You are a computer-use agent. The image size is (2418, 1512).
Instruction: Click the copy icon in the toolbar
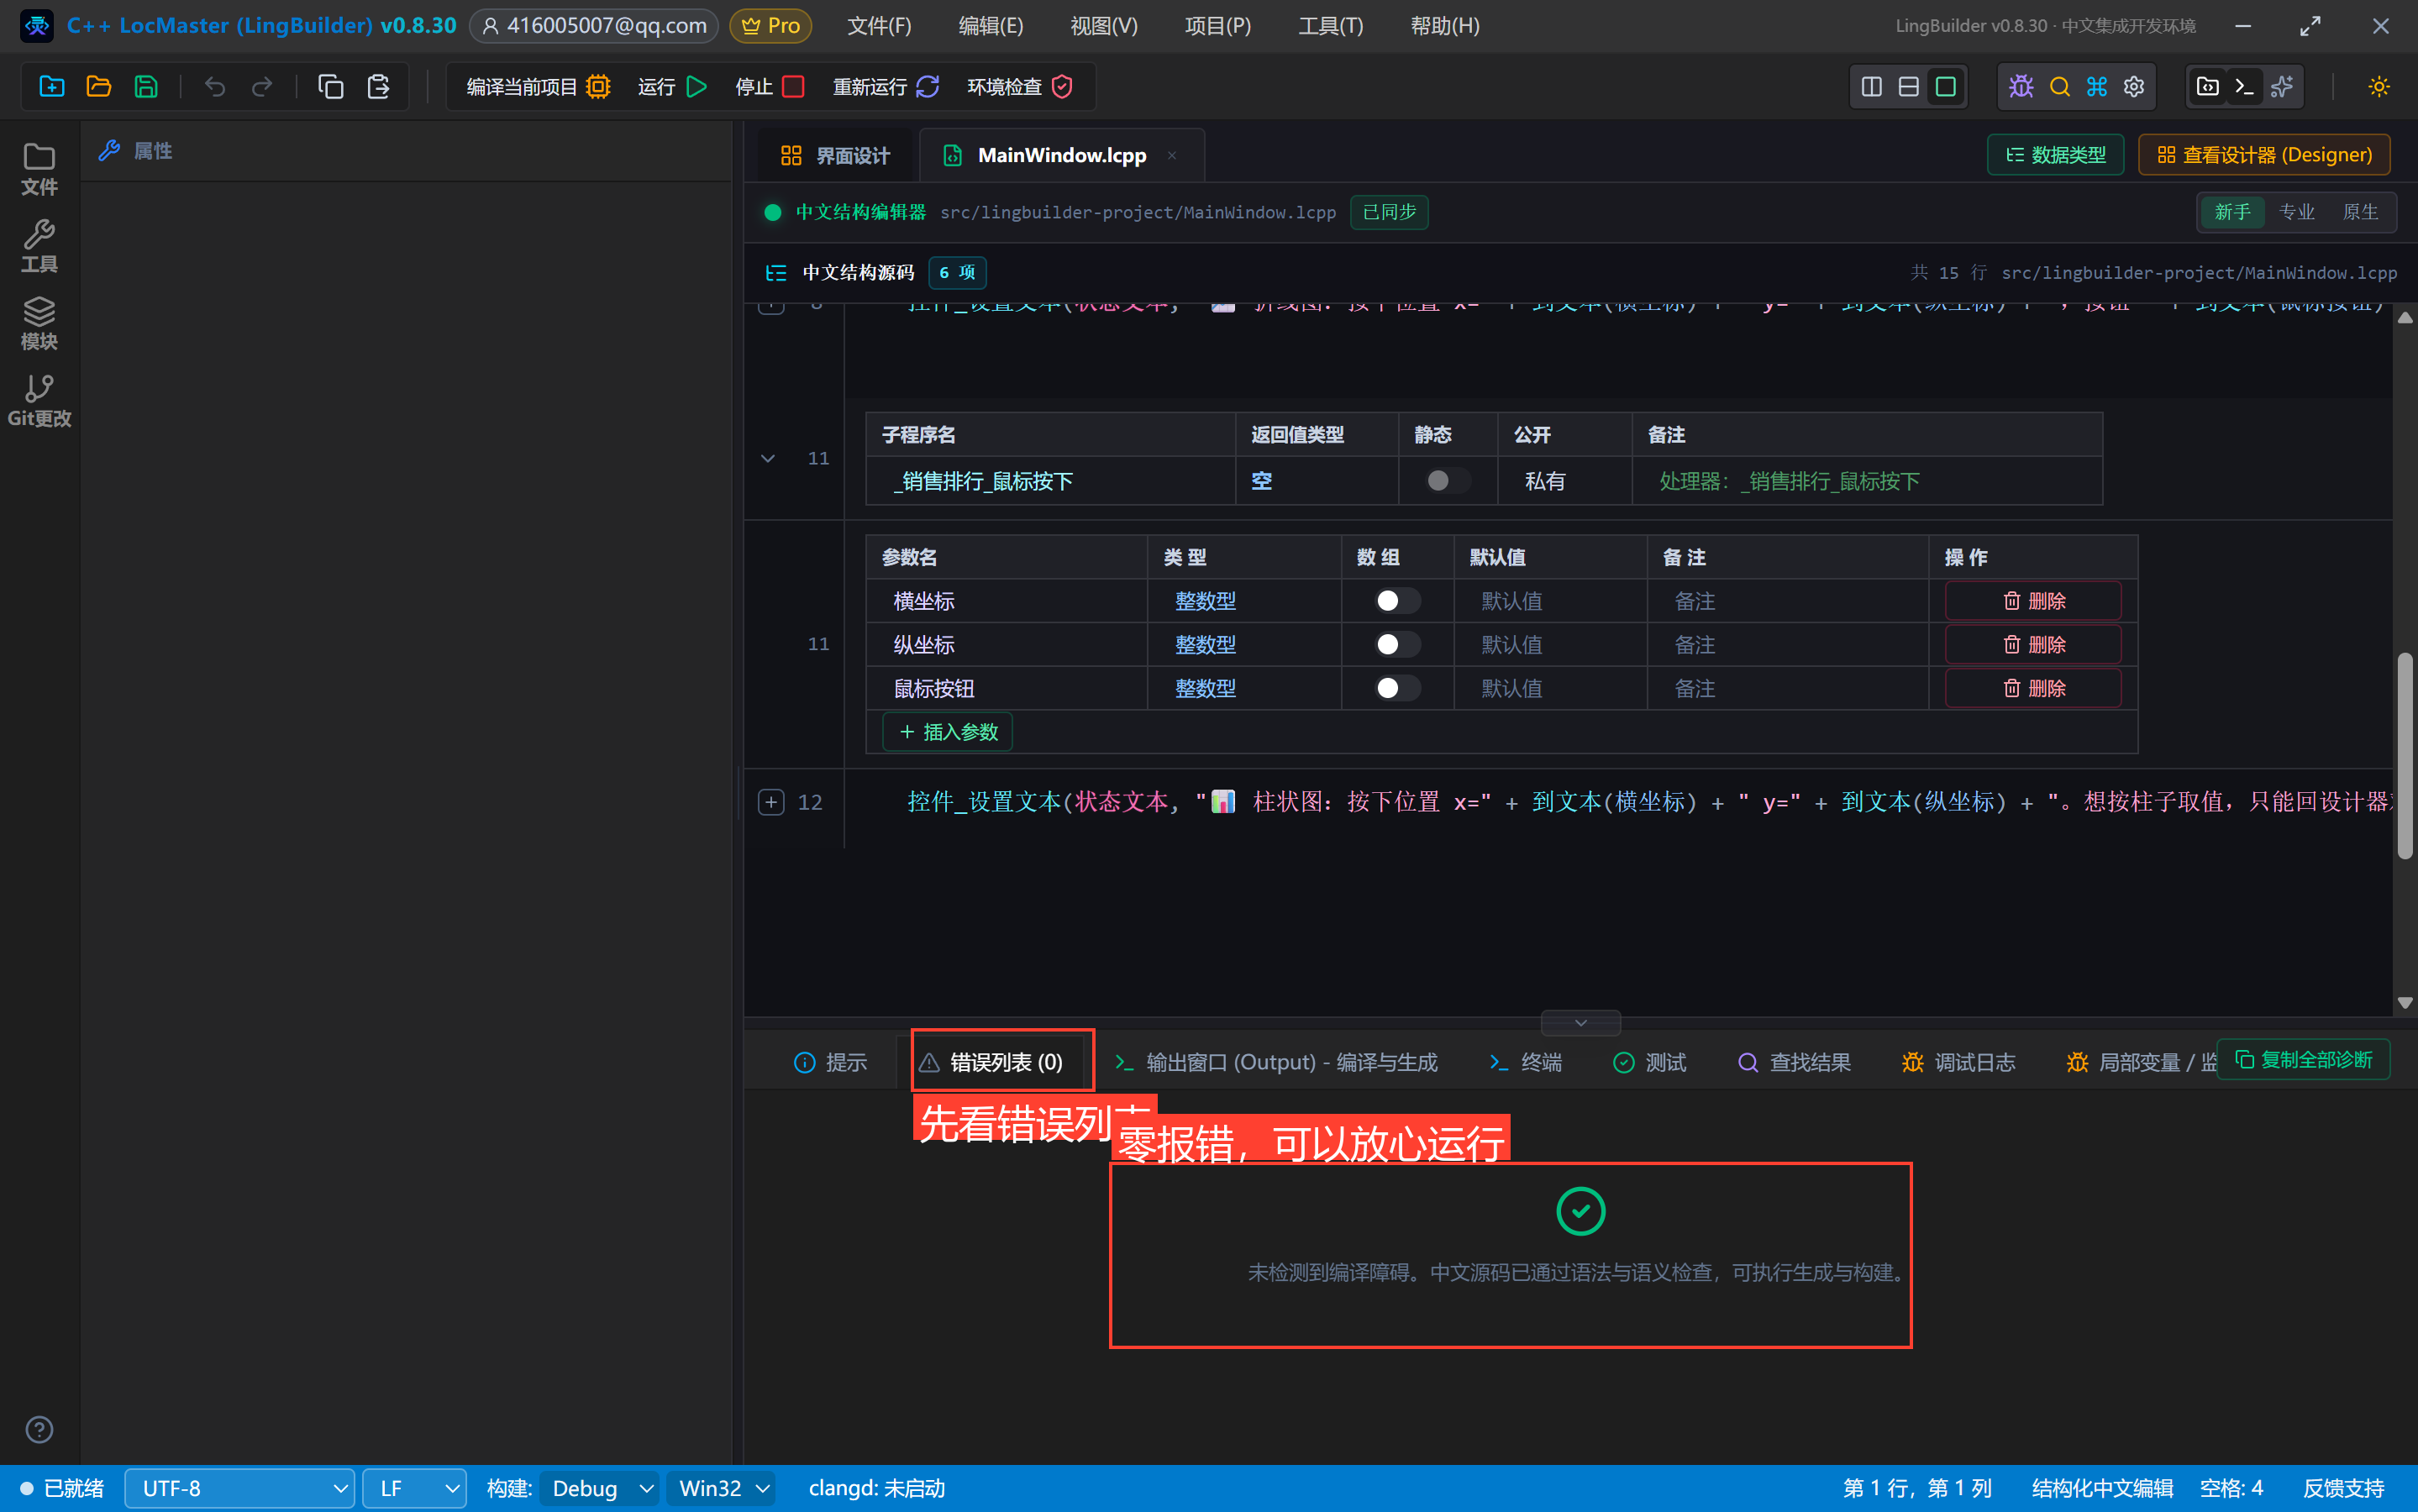click(330, 87)
